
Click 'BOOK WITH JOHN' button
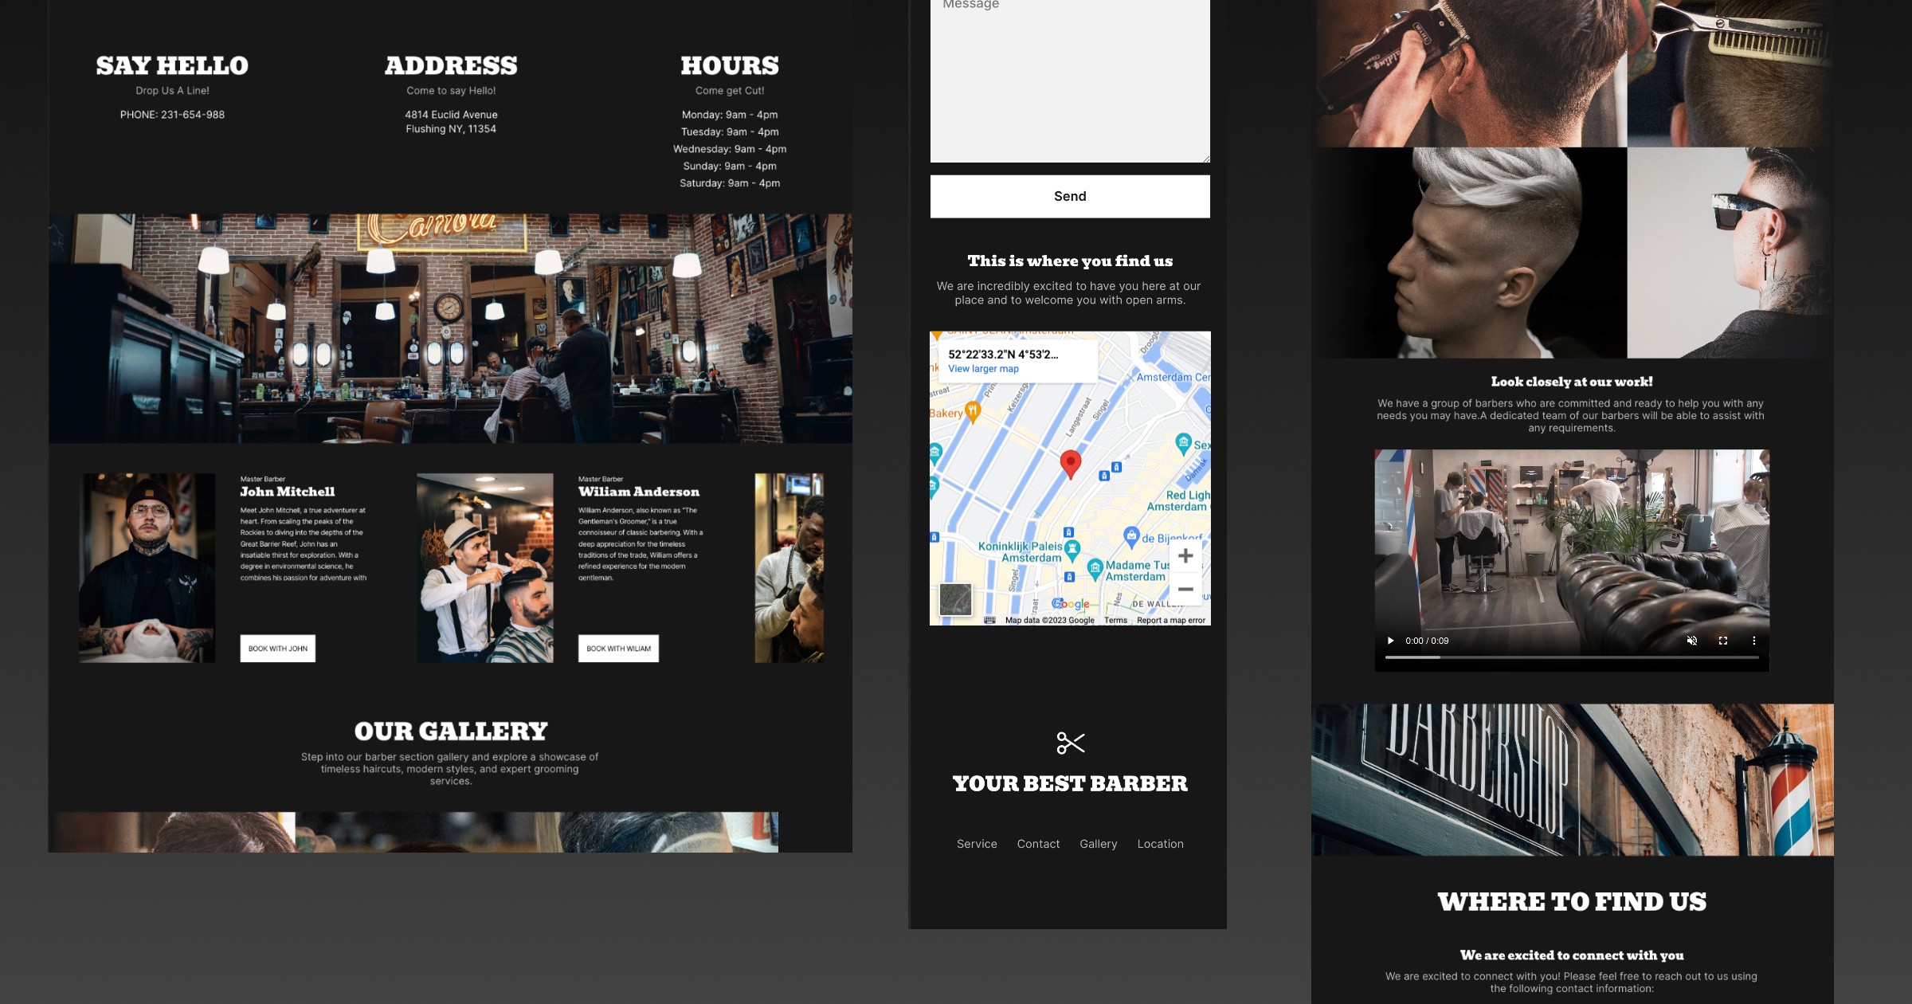(278, 647)
